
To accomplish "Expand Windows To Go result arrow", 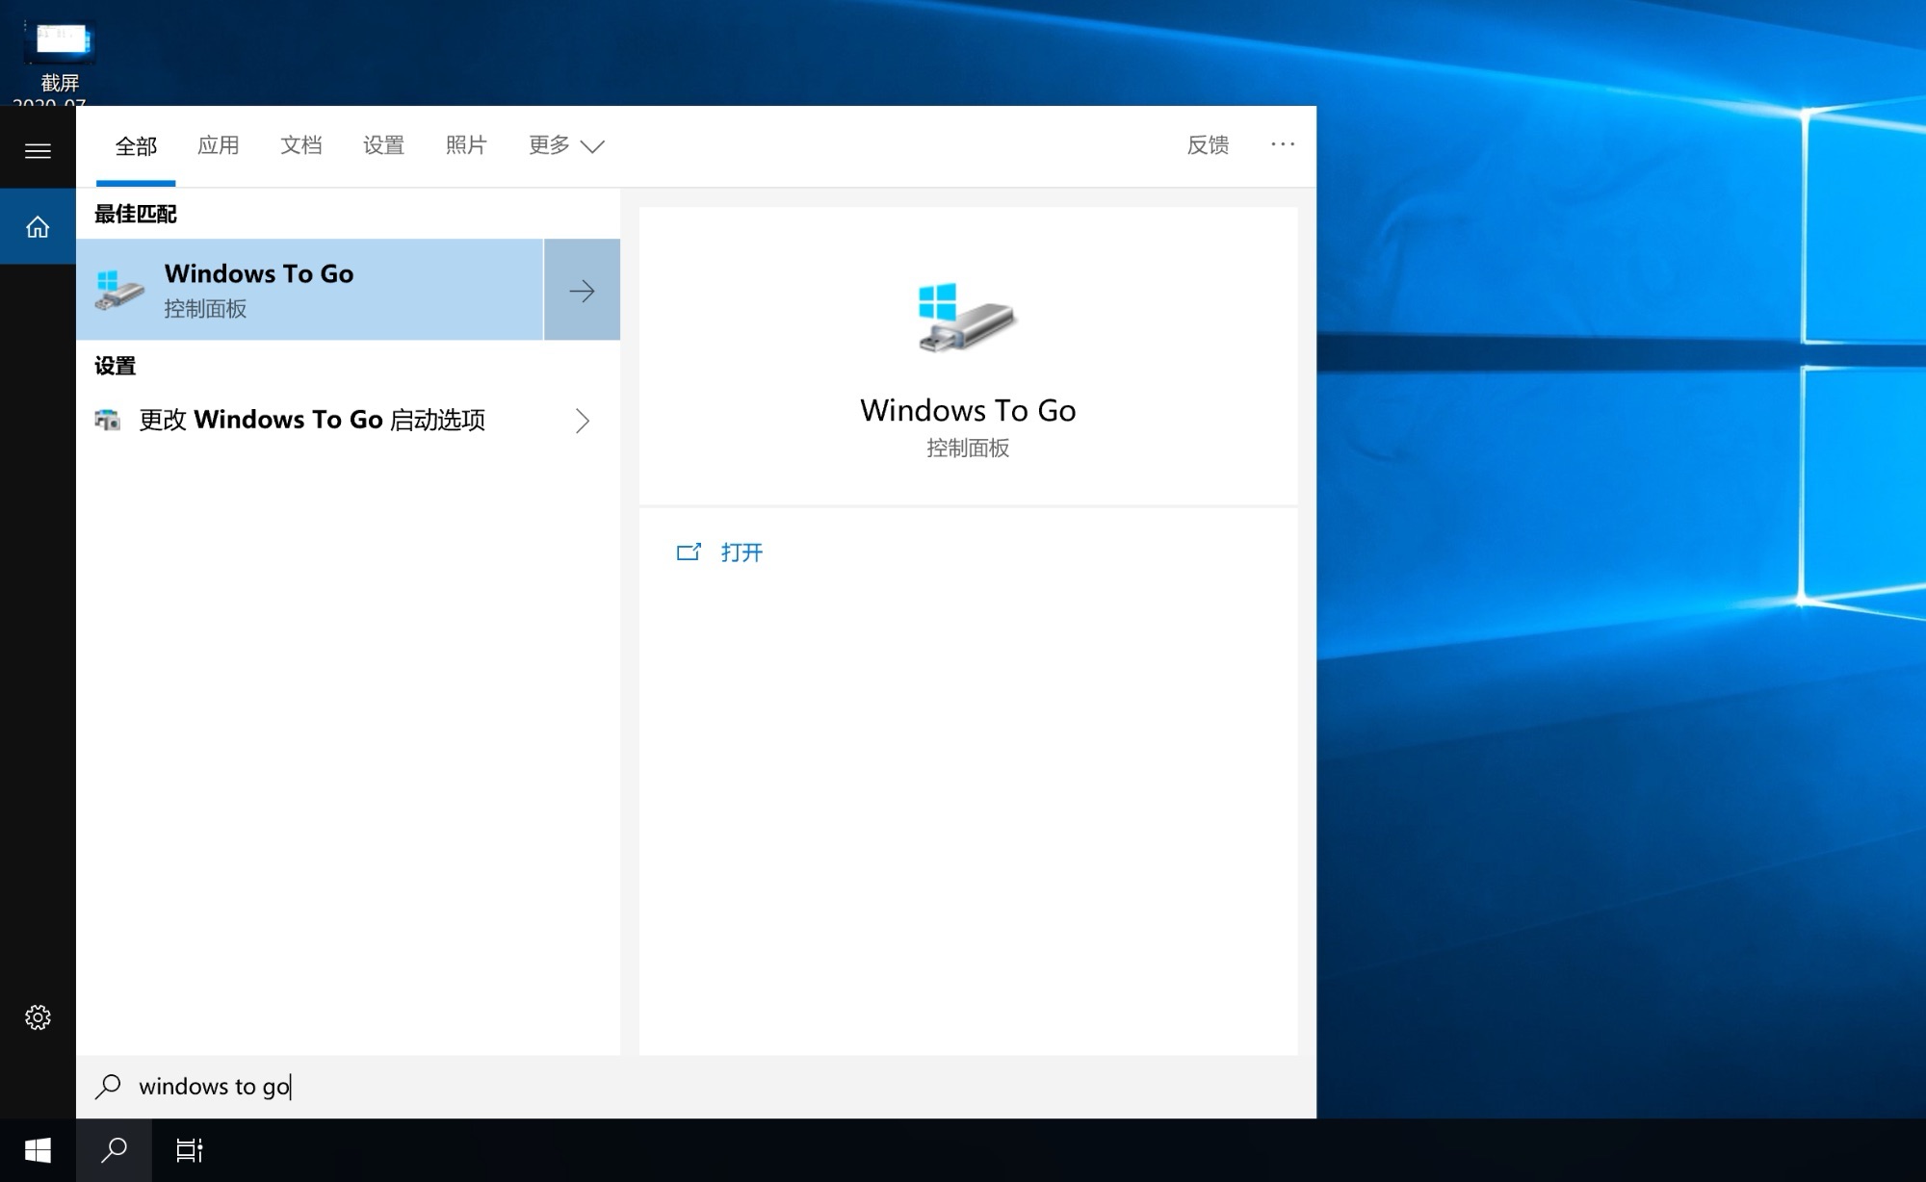I will click(x=582, y=290).
